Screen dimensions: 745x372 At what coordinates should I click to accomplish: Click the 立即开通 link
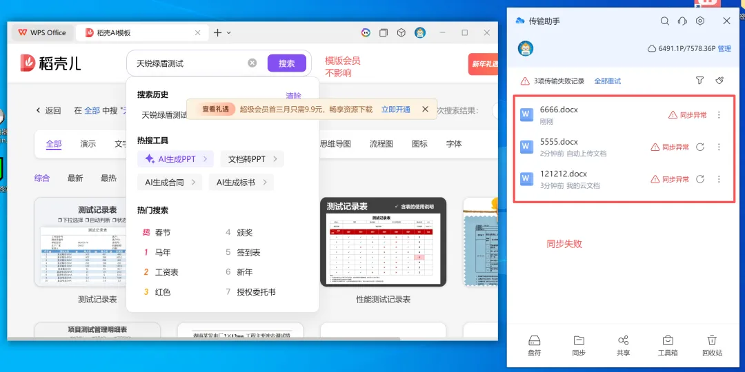pyautogui.click(x=396, y=109)
